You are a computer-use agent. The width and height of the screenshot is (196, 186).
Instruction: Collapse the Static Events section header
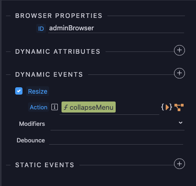click(45, 165)
